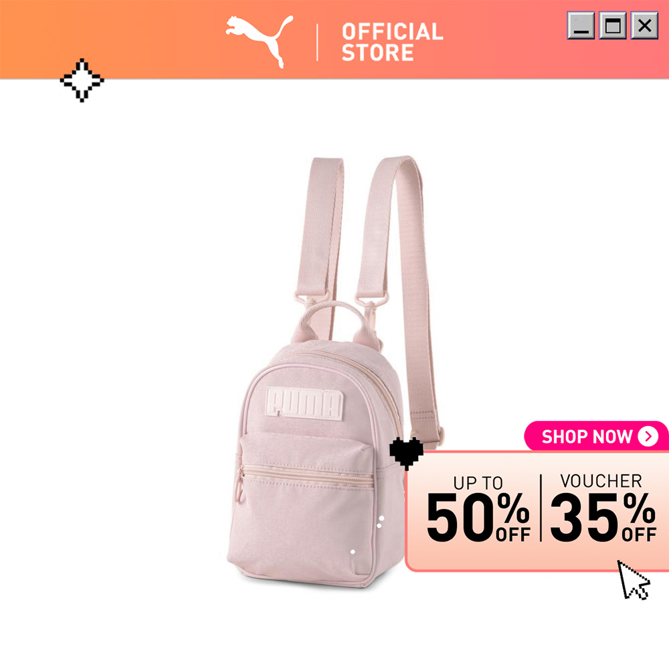Click the PUMA patch on the backpack
Viewport: 669px width, 669px height.
[x=304, y=403]
